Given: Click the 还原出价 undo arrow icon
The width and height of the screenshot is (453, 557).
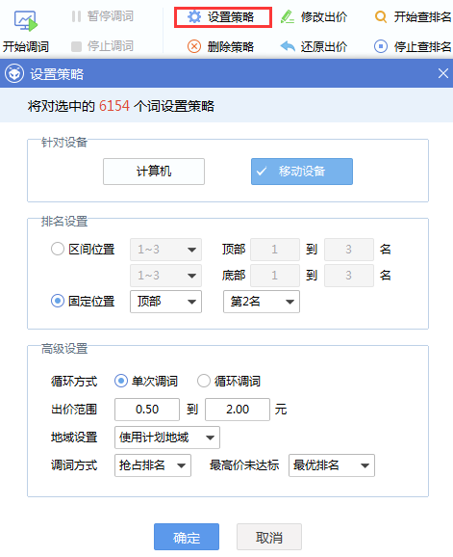Looking at the screenshot, I should [x=288, y=46].
